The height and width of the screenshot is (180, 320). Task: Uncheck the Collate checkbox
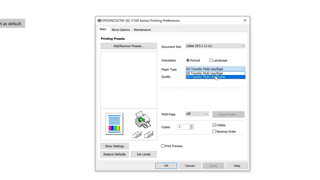(214, 125)
